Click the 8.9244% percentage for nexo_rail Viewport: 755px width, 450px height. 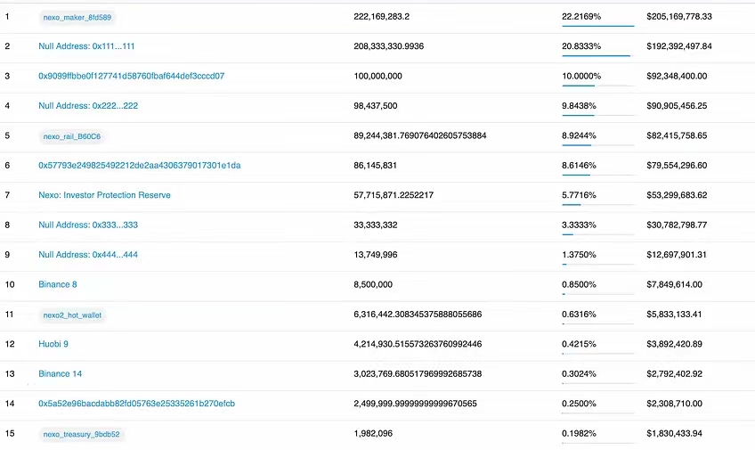pyautogui.click(x=579, y=136)
